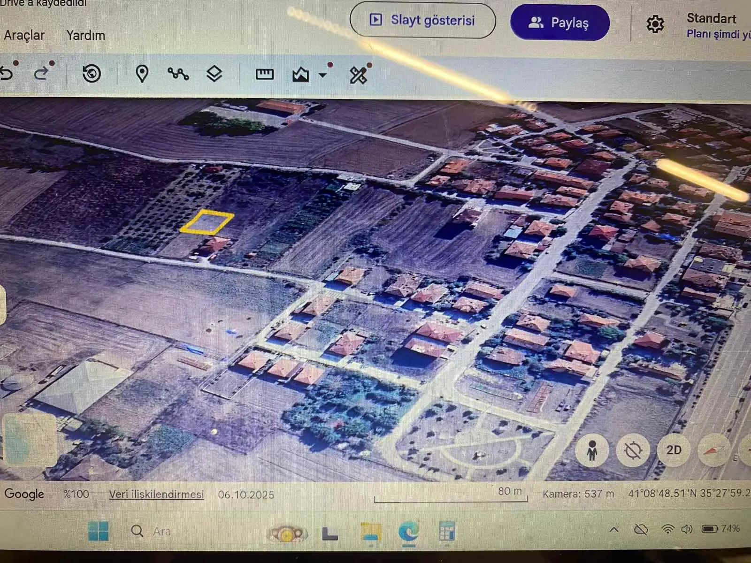
Task: Open the map layers icon
Action: [214, 74]
